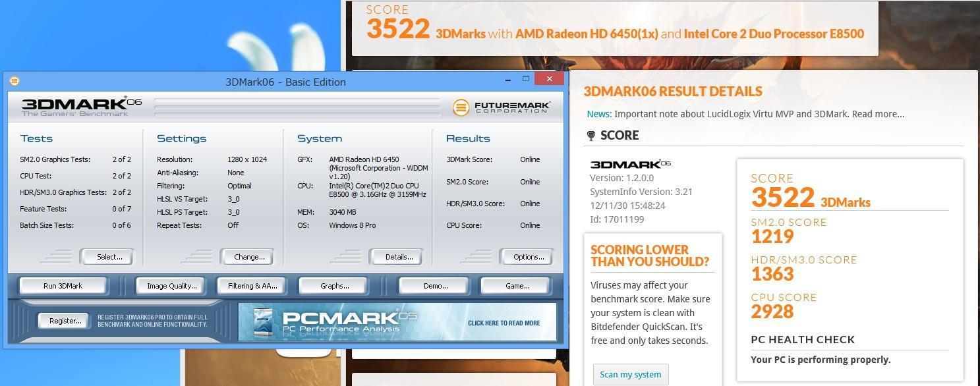Click the 3040 MB memory value
The image size is (980, 386).
[x=343, y=212]
